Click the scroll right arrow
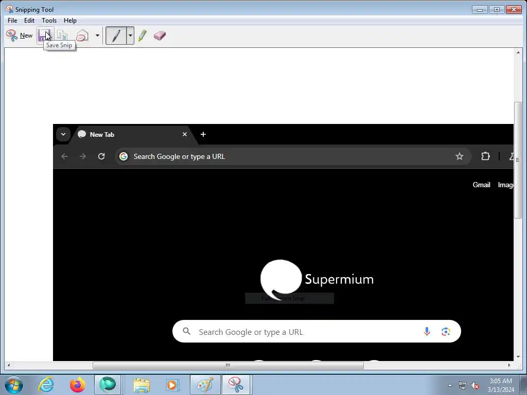This screenshot has width=527, height=395. click(509, 365)
